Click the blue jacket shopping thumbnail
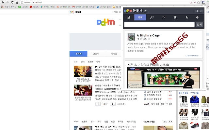 [x=195, y=99]
